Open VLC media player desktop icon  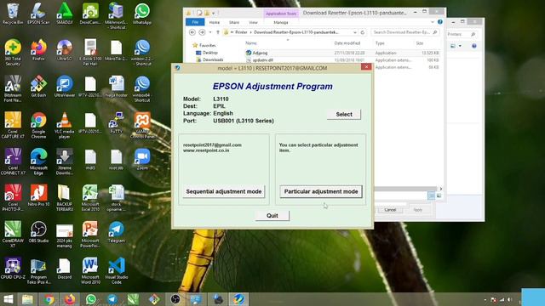click(x=65, y=125)
